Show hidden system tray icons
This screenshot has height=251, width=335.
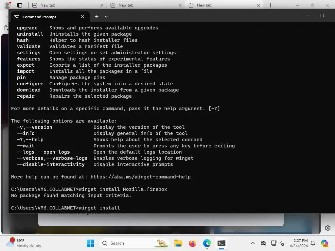253,243
